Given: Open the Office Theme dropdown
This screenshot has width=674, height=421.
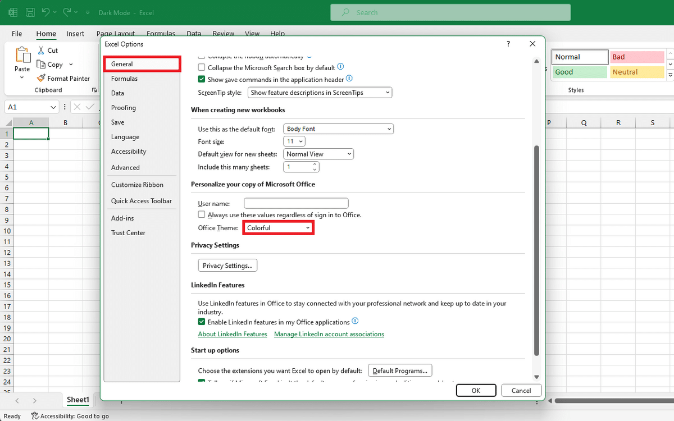Looking at the screenshot, I should pos(278,228).
